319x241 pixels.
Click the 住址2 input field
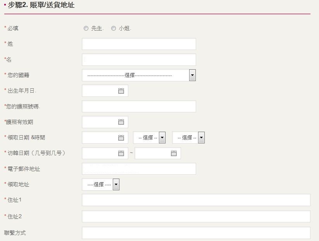tap(196, 216)
